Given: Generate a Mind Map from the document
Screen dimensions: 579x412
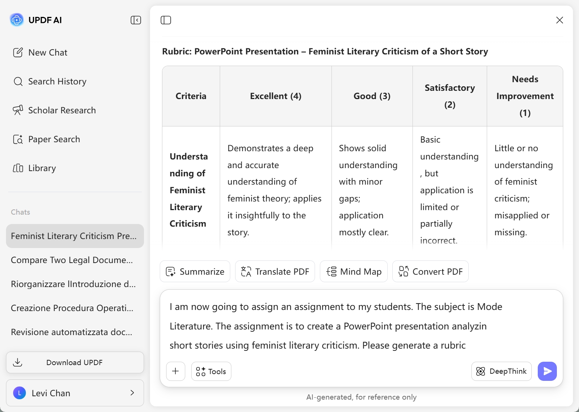Looking at the screenshot, I should coord(354,271).
